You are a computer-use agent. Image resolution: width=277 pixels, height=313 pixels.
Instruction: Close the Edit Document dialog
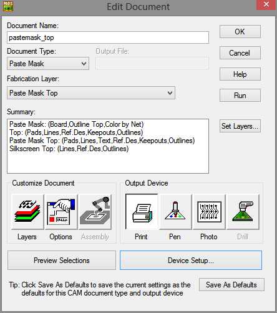266,4
